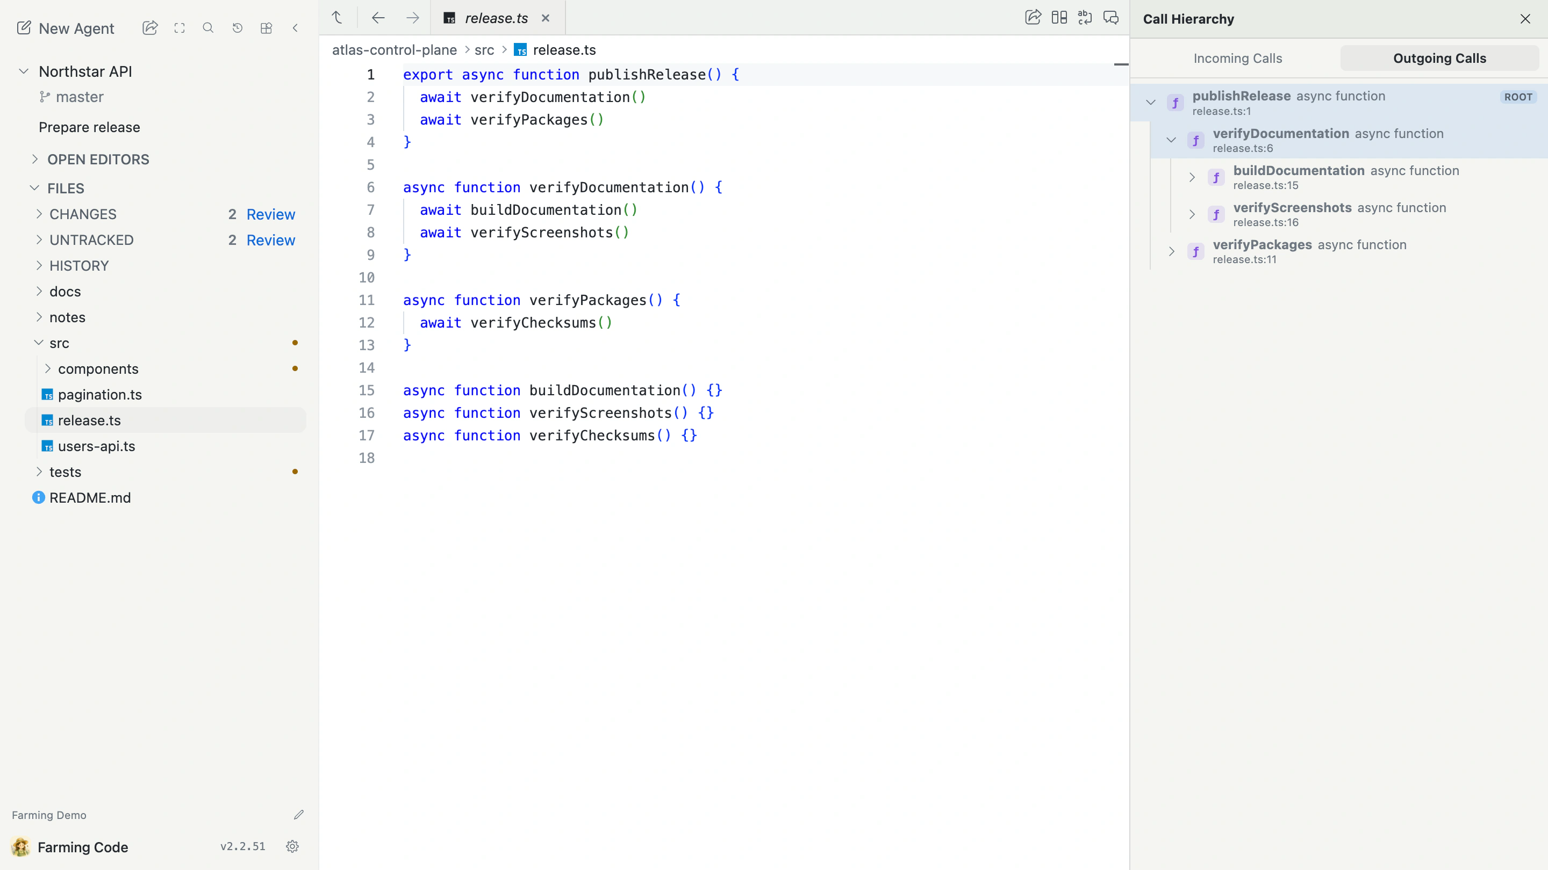
Task: Open settings gear next to version v2.2.51
Action: click(x=292, y=846)
